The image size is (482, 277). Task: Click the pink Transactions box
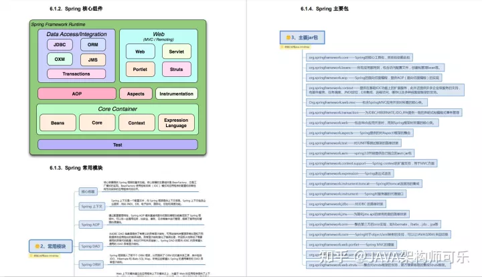coord(76,74)
